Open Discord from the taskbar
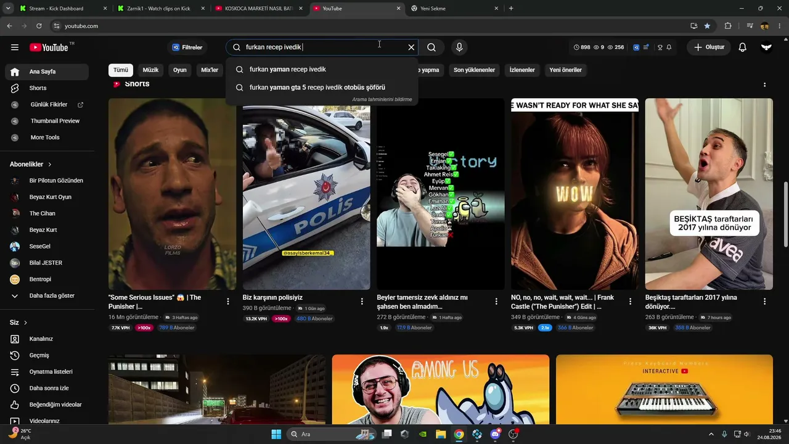789x444 pixels. [496, 434]
